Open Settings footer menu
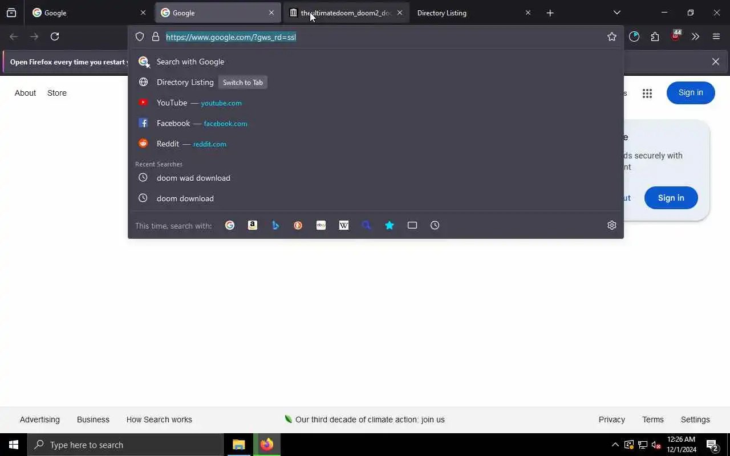Screen dimensions: 730x456 (695, 420)
